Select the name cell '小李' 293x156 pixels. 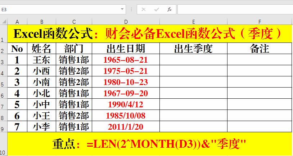pos(42,126)
